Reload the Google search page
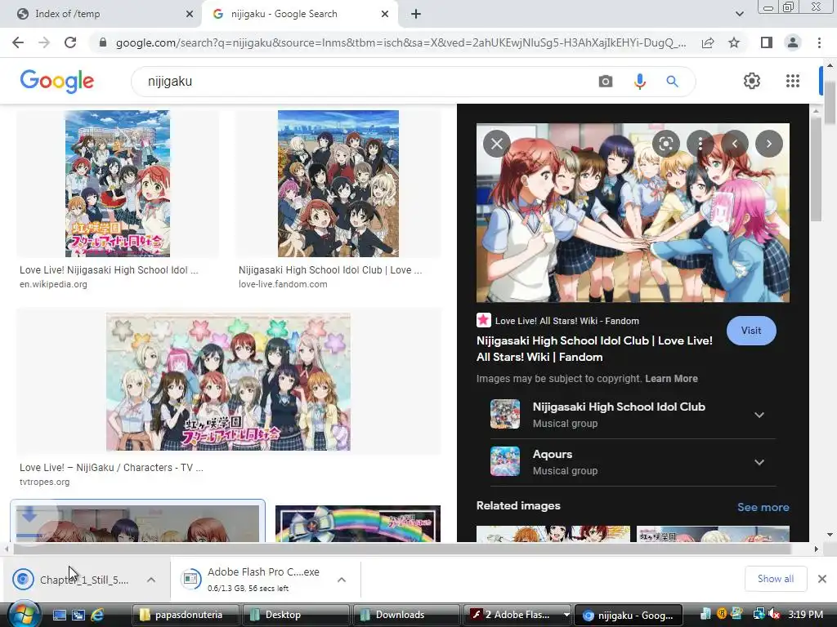Image resolution: width=837 pixels, height=627 pixels. [x=70, y=42]
